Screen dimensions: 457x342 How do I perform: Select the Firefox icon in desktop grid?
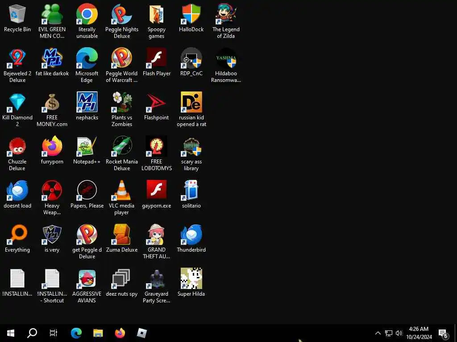point(52,146)
